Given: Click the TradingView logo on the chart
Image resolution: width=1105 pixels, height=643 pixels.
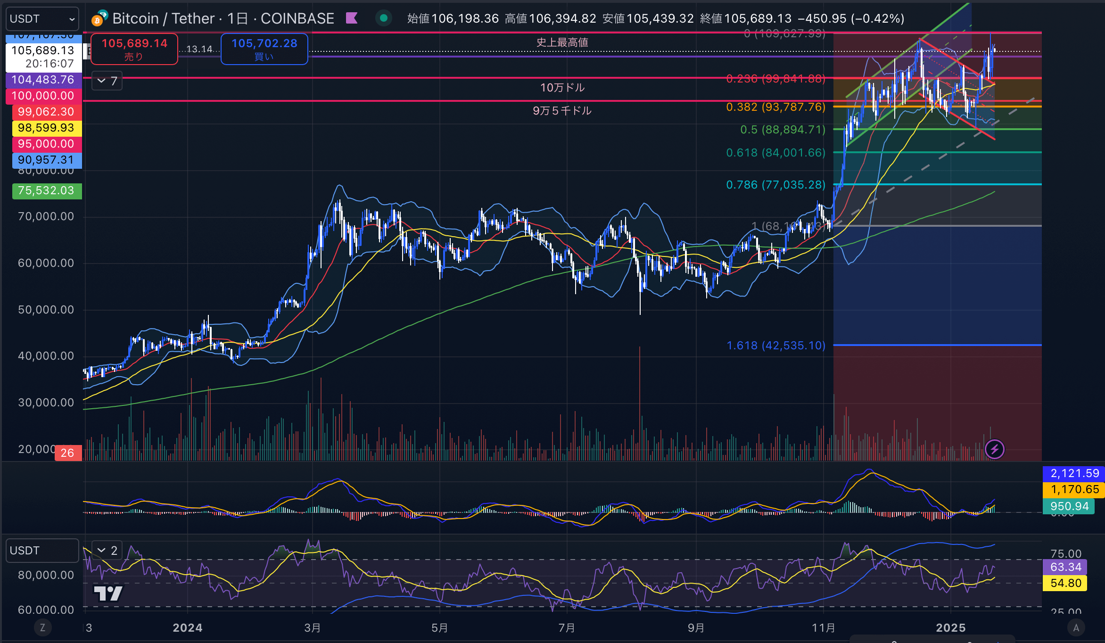Looking at the screenshot, I should coord(108,593).
